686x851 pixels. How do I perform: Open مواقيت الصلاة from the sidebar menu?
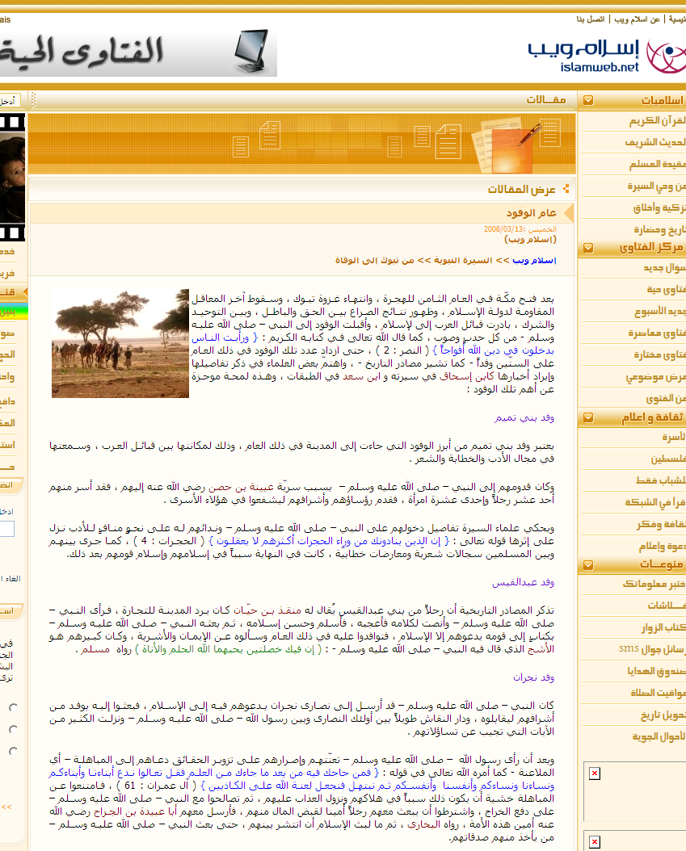click(x=656, y=693)
